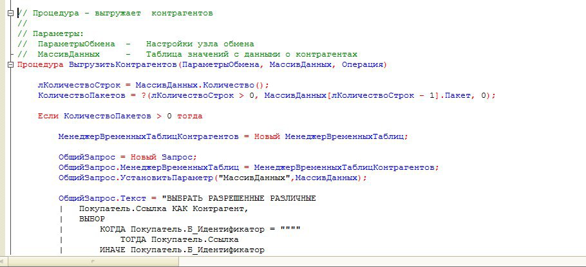Image resolution: width=586 pixels, height=267 pixels.
Task: Click "ТОГДА Покупатель.Ссылка" line
Action: [x=180, y=240]
